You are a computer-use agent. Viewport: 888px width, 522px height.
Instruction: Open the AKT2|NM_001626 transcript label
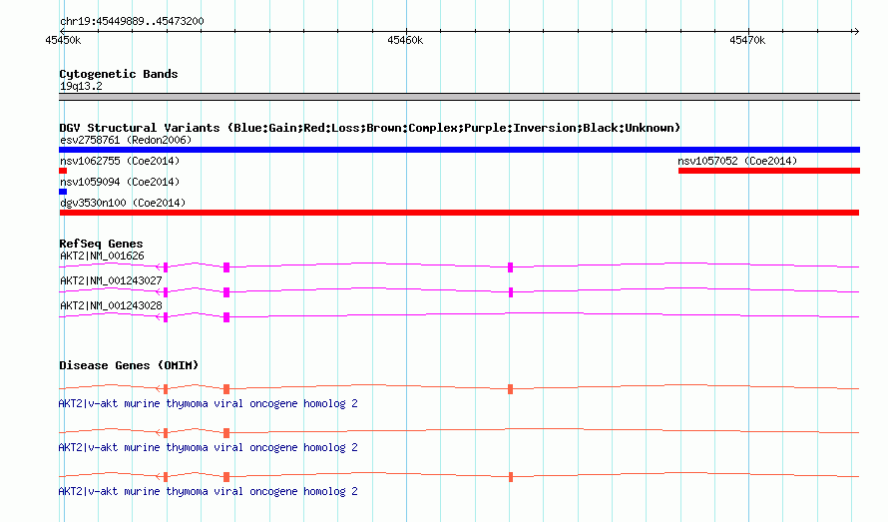(x=102, y=256)
